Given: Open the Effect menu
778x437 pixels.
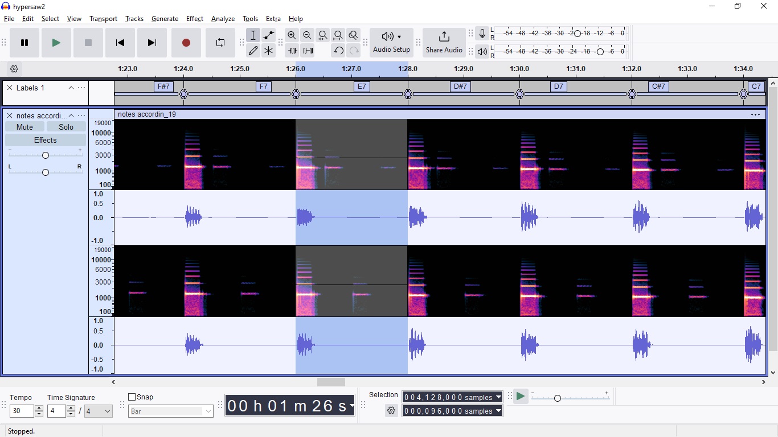Looking at the screenshot, I should click(195, 19).
